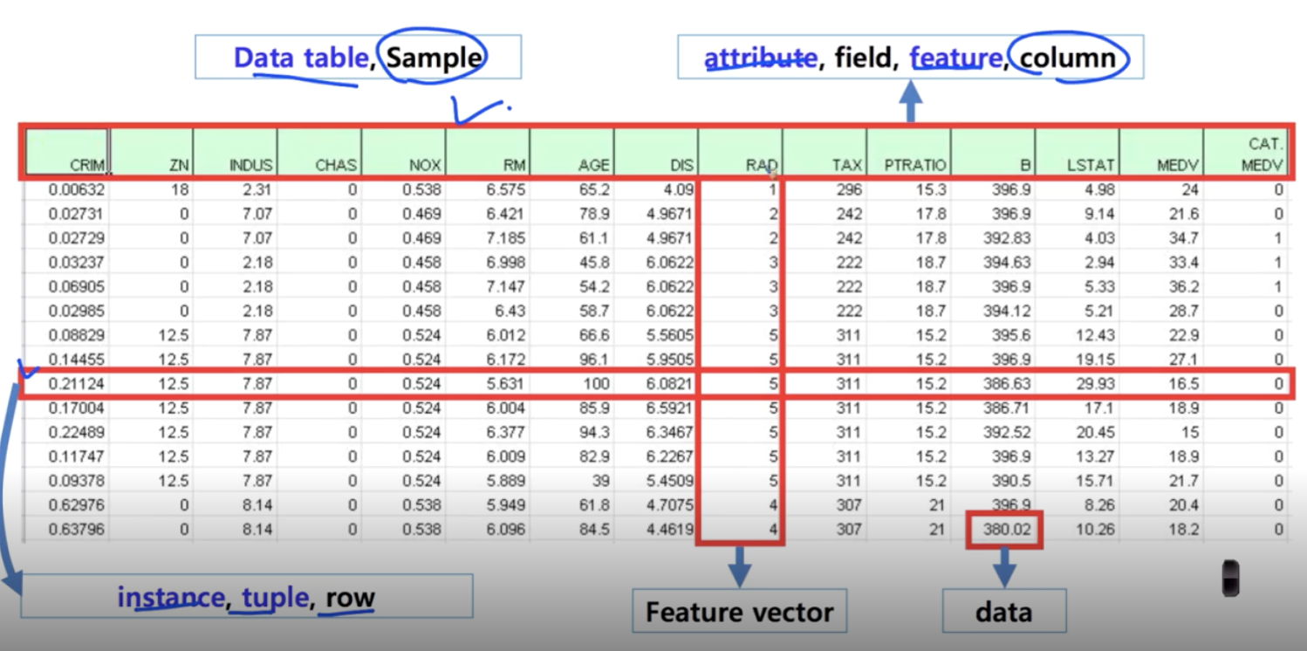The height and width of the screenshot is (651, 1307).
Task: Click LSTAT cell 10.26
Action: pyautogui.click(x=1095, y=529)
